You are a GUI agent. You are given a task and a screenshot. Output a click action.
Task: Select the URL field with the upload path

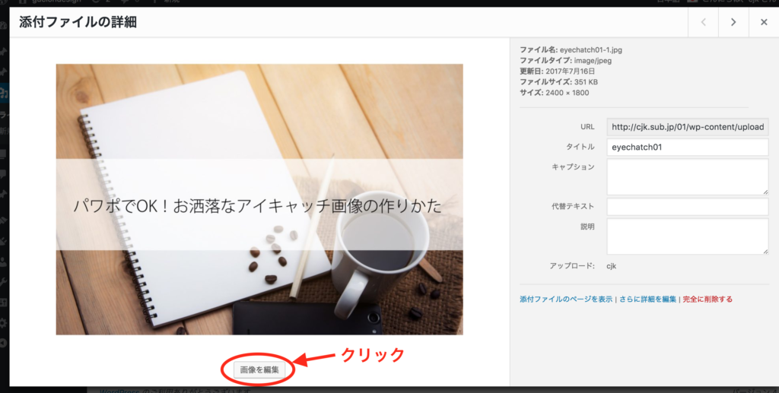(x=687, y=127)
